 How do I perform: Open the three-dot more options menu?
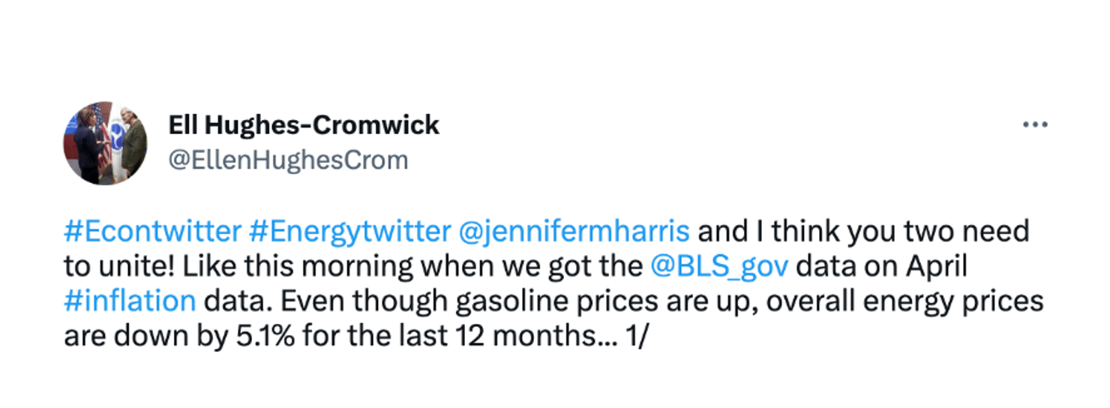(x=1035, y=124)
